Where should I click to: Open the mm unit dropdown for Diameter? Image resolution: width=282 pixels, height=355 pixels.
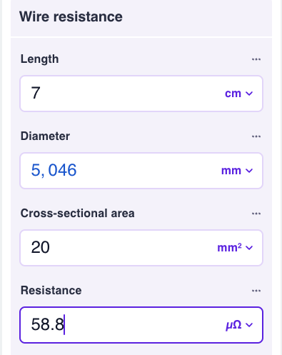point(237,171)
